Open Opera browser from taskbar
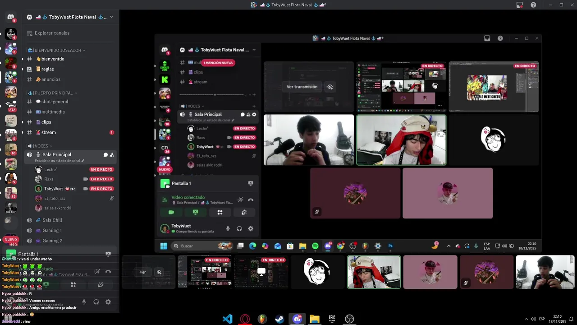This screenshot has height=325, width=577. pos(245,319)
